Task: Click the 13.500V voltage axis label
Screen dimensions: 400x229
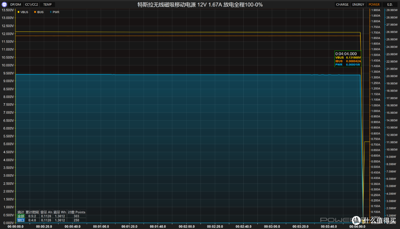Action: coord(8,10)
